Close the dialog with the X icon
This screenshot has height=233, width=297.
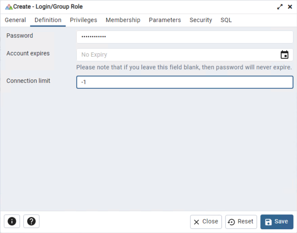[x=290, y=7]
